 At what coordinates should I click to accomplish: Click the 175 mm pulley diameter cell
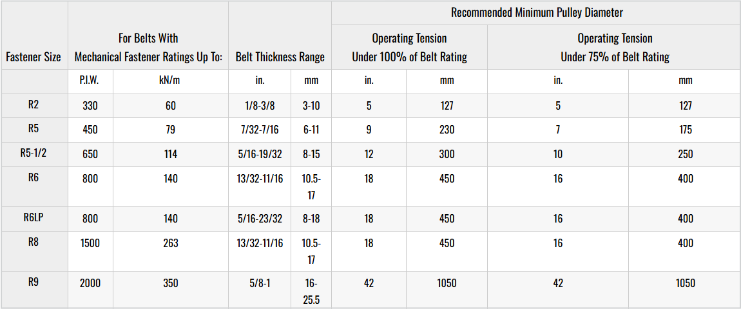[686, 130]
